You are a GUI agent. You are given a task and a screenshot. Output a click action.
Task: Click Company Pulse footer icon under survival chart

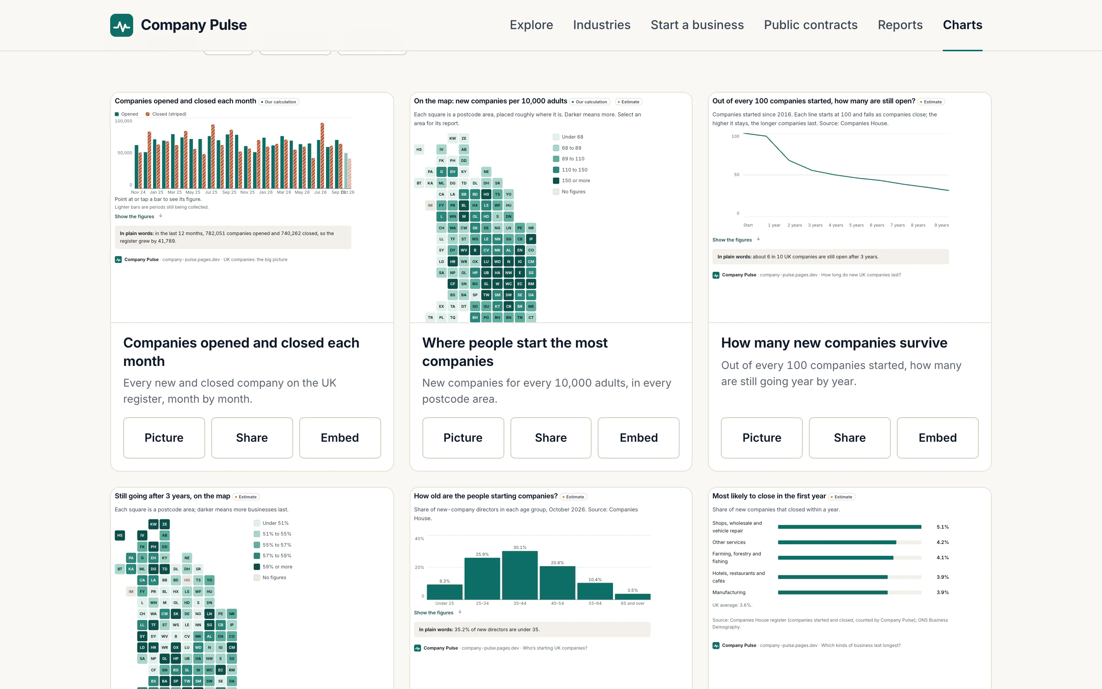tap(716, 275)
